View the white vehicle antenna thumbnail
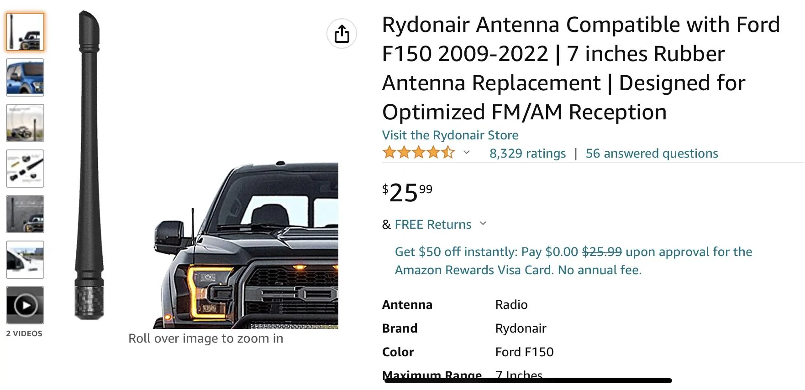This screenshot has width=805, height=390. point(25,260)
